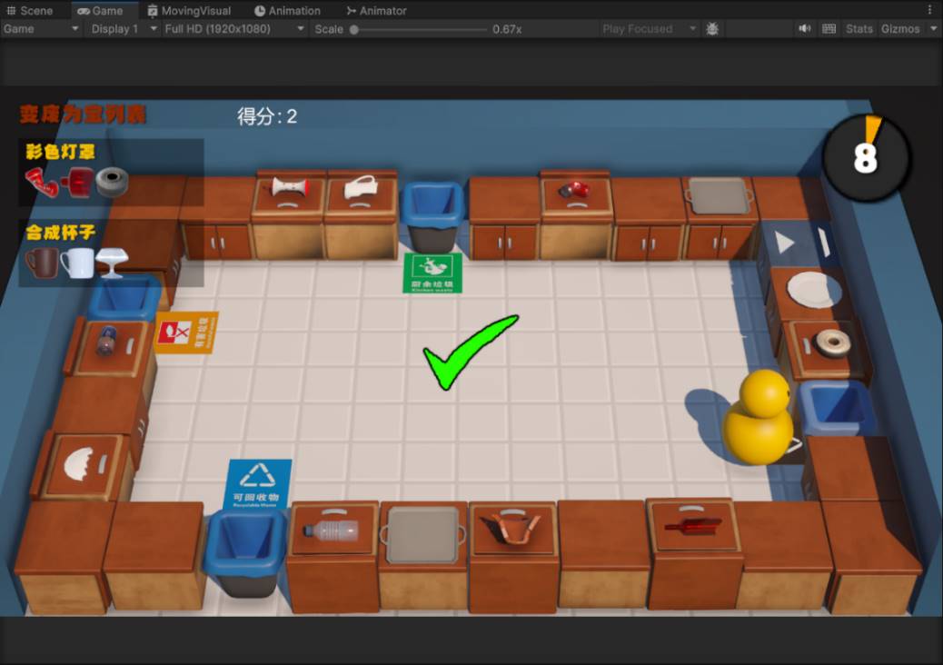
Task: Click the green kitchen waste sign
Action: pos(432,273)
